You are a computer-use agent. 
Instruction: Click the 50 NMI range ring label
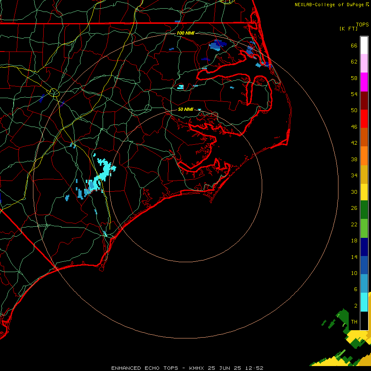[x=185, y=109]
